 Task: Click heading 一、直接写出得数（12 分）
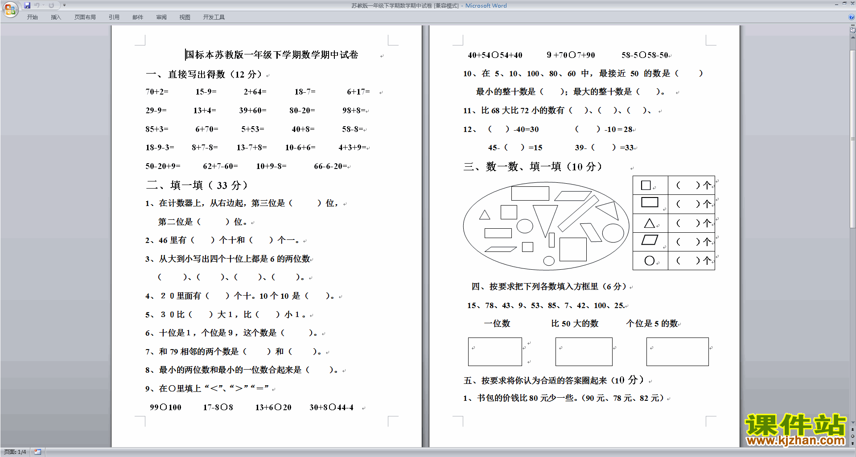[x=204, y=74]
